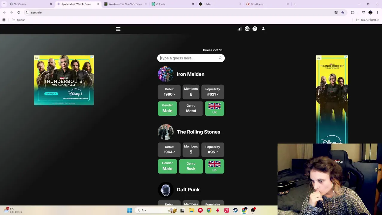Click The Rolling Stones' Members 5 tile
382x215 pixels.
(191, 149)
